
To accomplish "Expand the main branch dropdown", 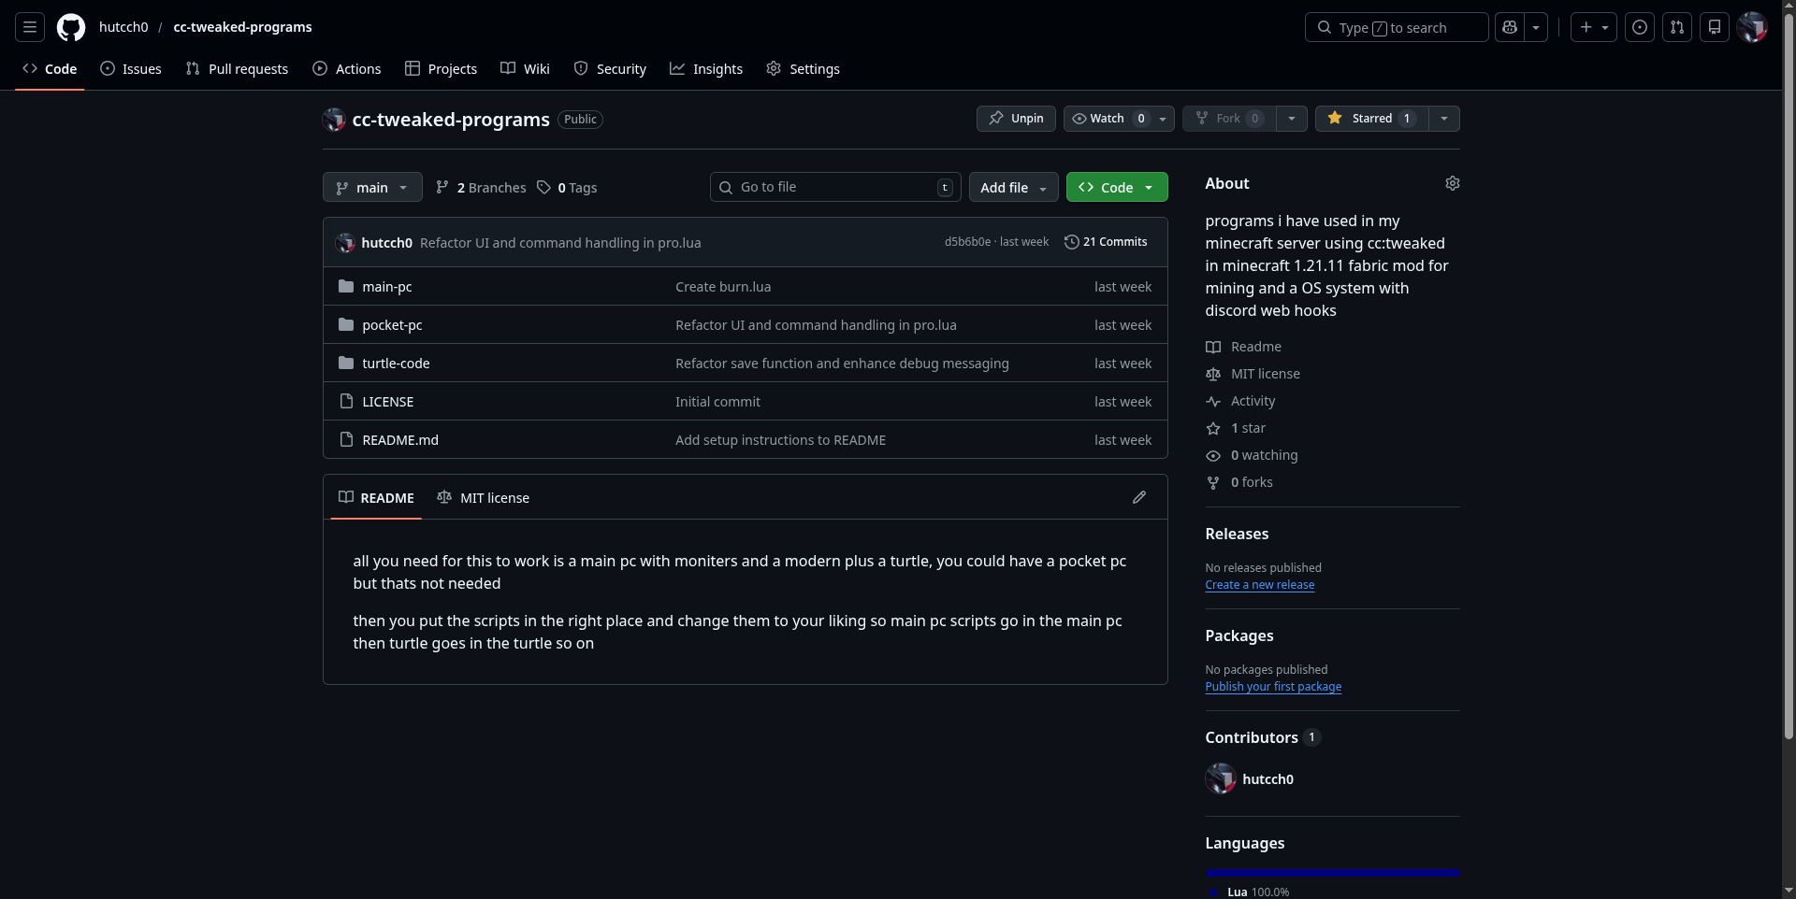I will [372, 187].
